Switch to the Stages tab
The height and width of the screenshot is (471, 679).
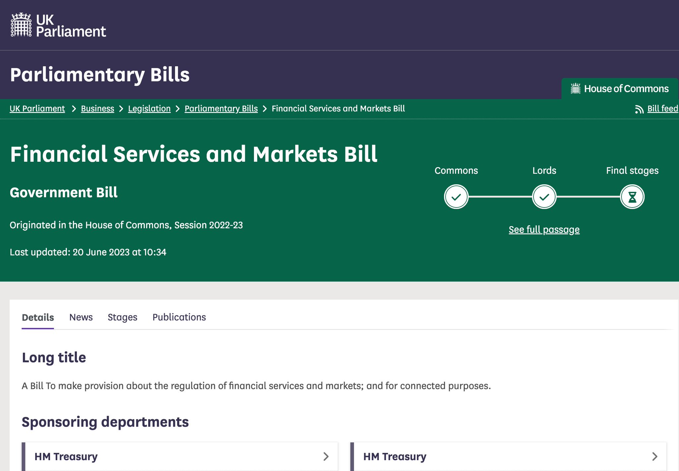122,317
